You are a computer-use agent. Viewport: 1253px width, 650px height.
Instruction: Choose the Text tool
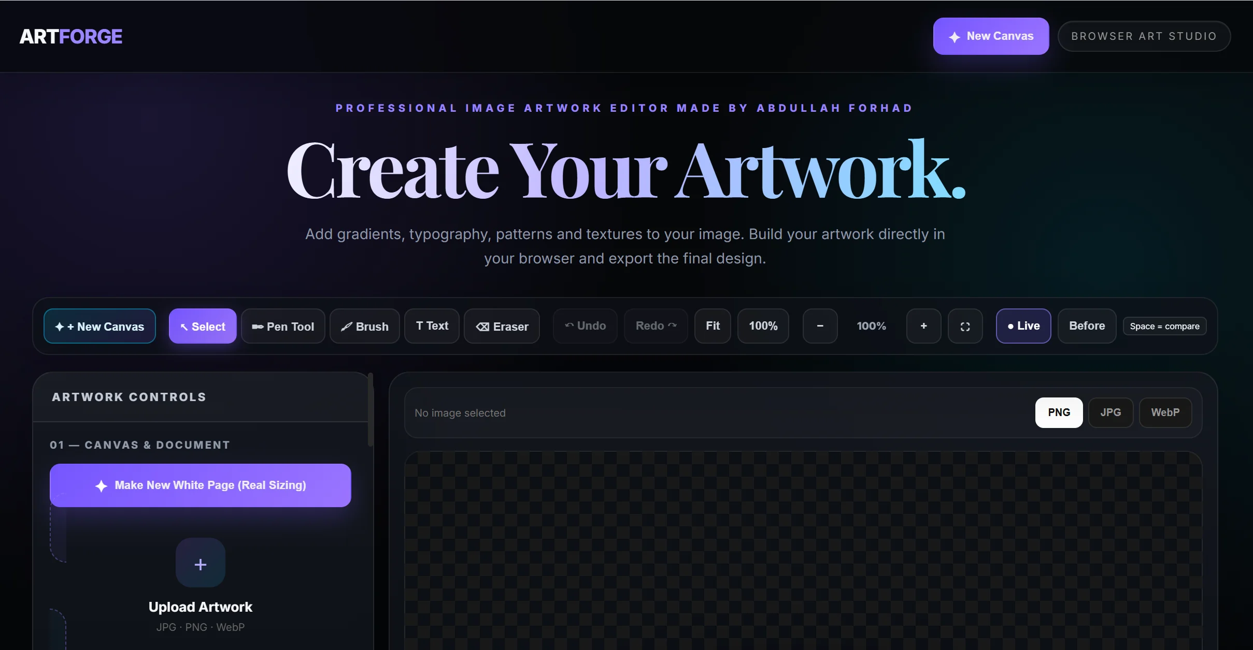[432, 326]
